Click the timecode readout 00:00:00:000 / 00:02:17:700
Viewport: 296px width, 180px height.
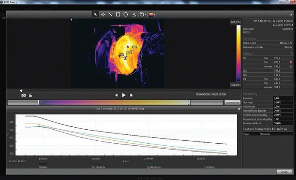click(x=211, y=94)
